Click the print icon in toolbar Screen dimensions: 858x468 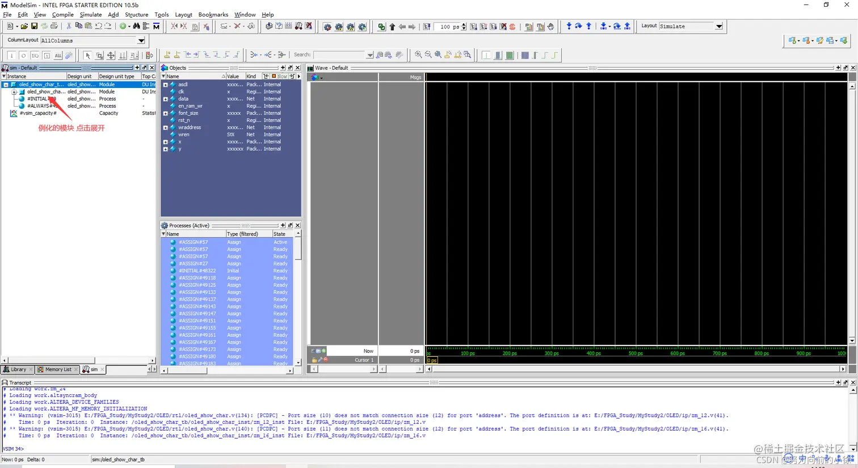(x=54, y=27)
